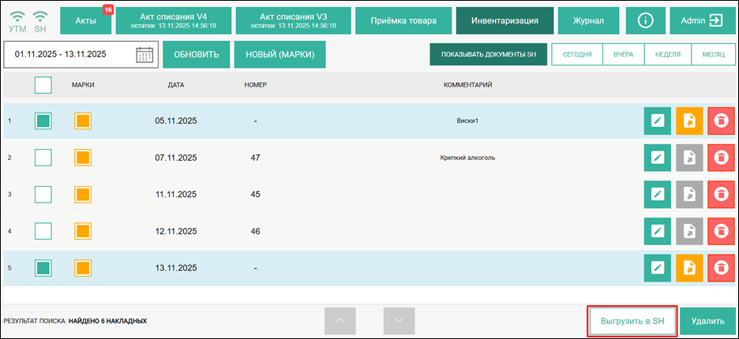This screenshot has height=339, width=739.
Task: Click the date range input field
Action: 69,54
